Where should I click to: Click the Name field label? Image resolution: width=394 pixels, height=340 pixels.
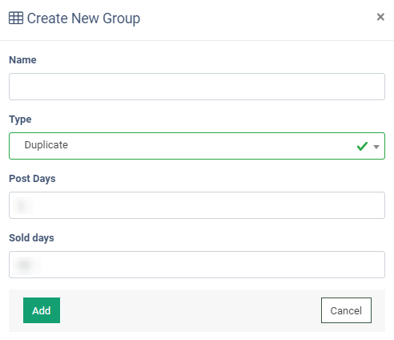pyautogui.click(x=22, y=60)
